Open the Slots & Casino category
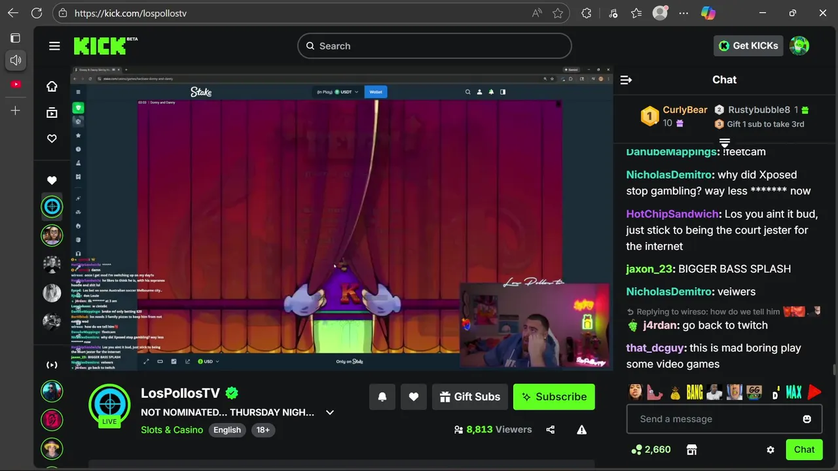This screenshot has height=471, width=838. tap(172, 430)
